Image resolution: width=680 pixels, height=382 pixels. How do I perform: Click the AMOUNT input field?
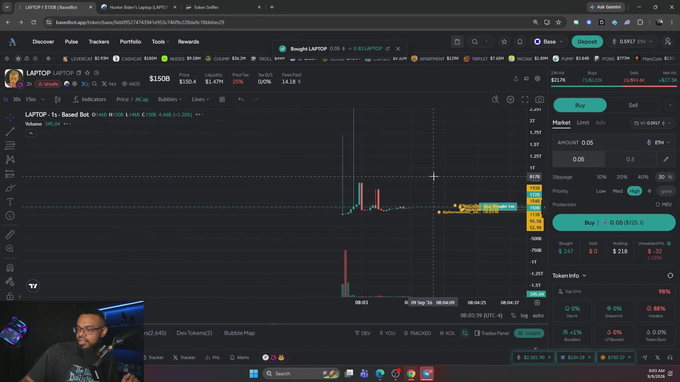[x=614, y=143]
